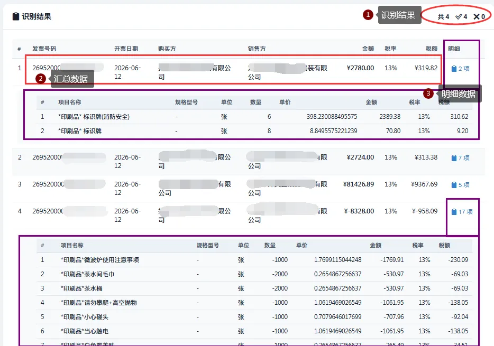494x346 pixels.
Task: Select the tax ¥9367.69 in invoice 3
Action: pyautogui.click(x=424, y=184)
